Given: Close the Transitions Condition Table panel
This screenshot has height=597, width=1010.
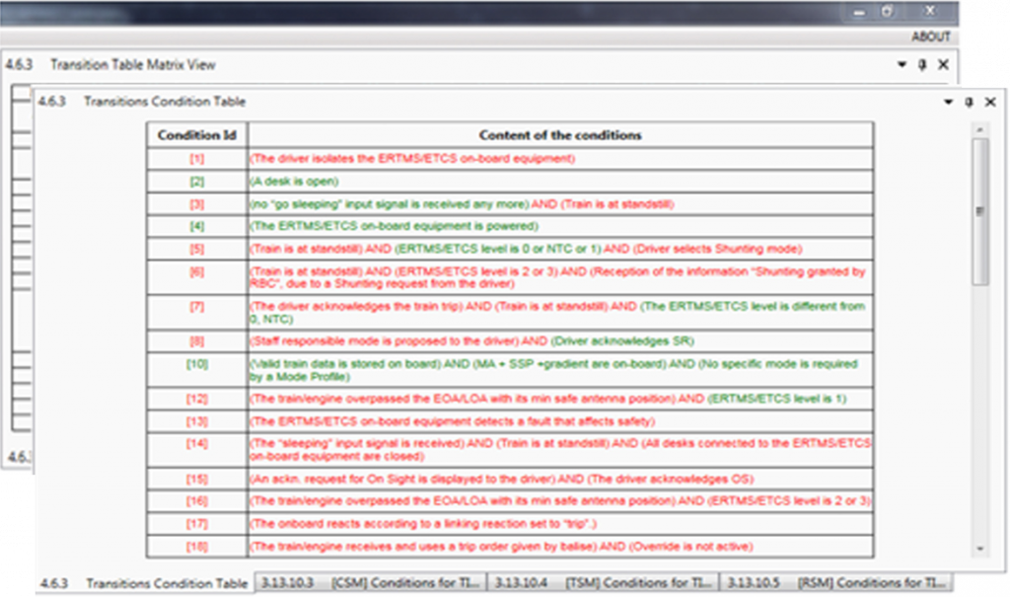Looking at the screenshot, I should click(990, 102).
